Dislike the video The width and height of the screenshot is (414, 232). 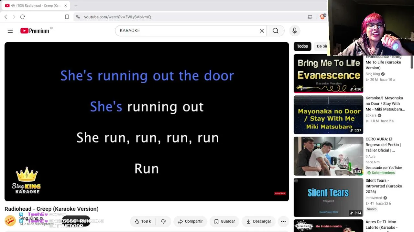pos(164,221)
